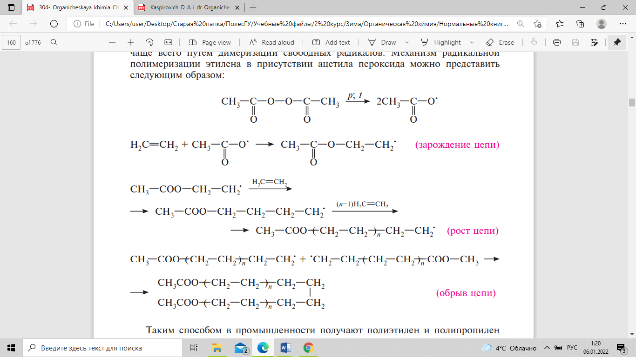Print the PDF document
This screenshot has width=636, height=357.
click(556, 42)
